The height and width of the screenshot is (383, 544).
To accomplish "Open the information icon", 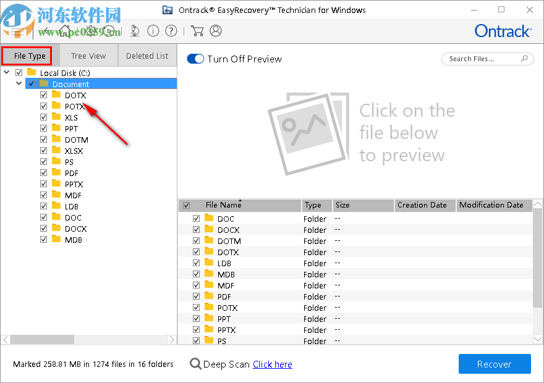I will (x=153, y=31).
